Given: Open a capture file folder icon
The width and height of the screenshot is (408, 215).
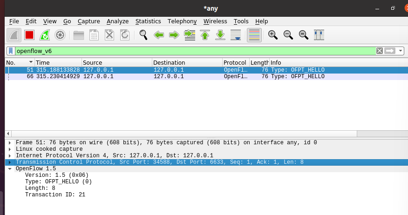Looking at the screenshot, I should coord(79,35).
